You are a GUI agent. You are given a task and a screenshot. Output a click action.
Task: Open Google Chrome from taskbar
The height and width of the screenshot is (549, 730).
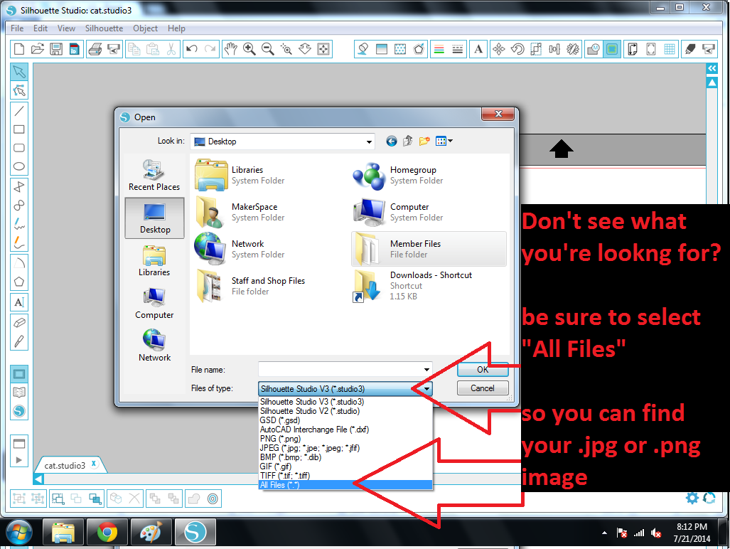[107, 532]
